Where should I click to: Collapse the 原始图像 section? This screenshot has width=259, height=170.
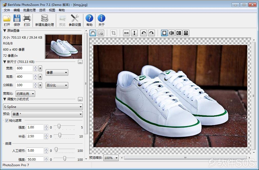5,31
